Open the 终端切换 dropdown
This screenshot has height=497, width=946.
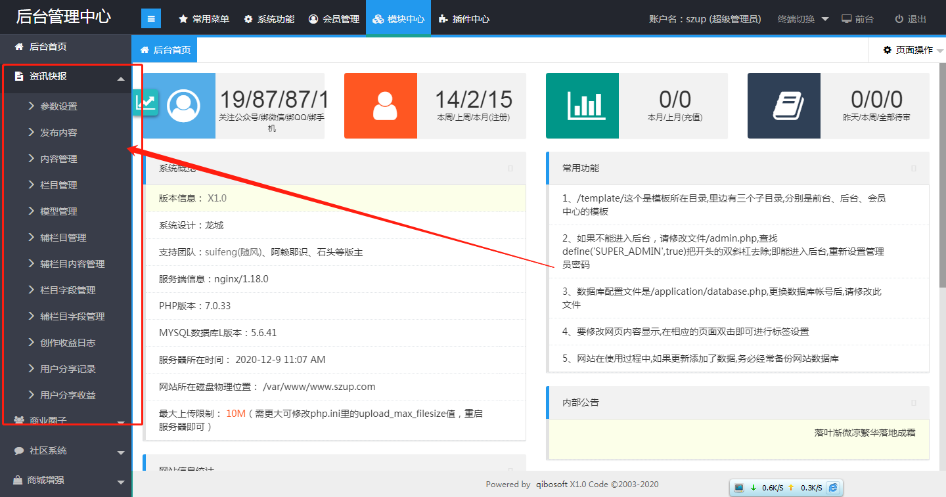(x=803, y=19)
